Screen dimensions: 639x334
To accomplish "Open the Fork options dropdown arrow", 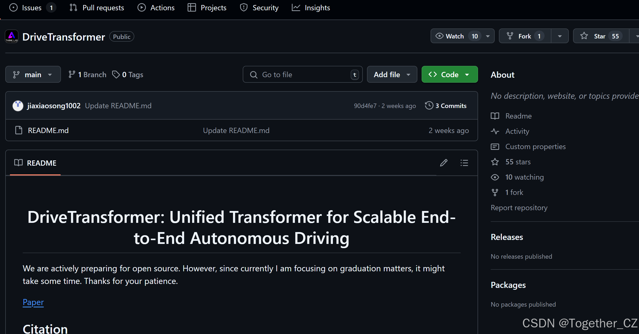I will pos(560,36).
